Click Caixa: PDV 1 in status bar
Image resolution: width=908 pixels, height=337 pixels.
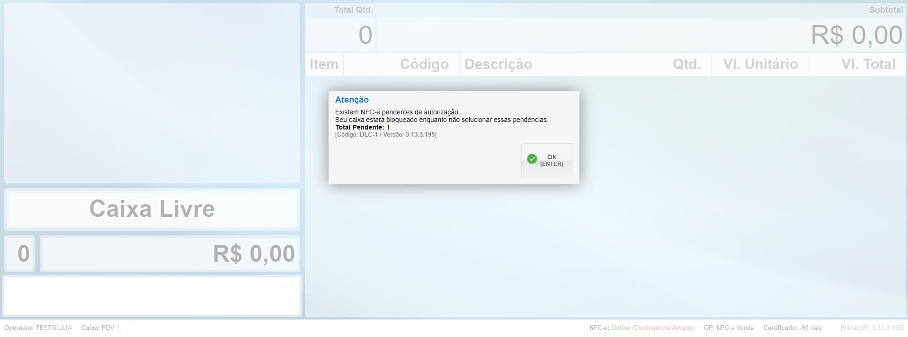pos(100,328)
